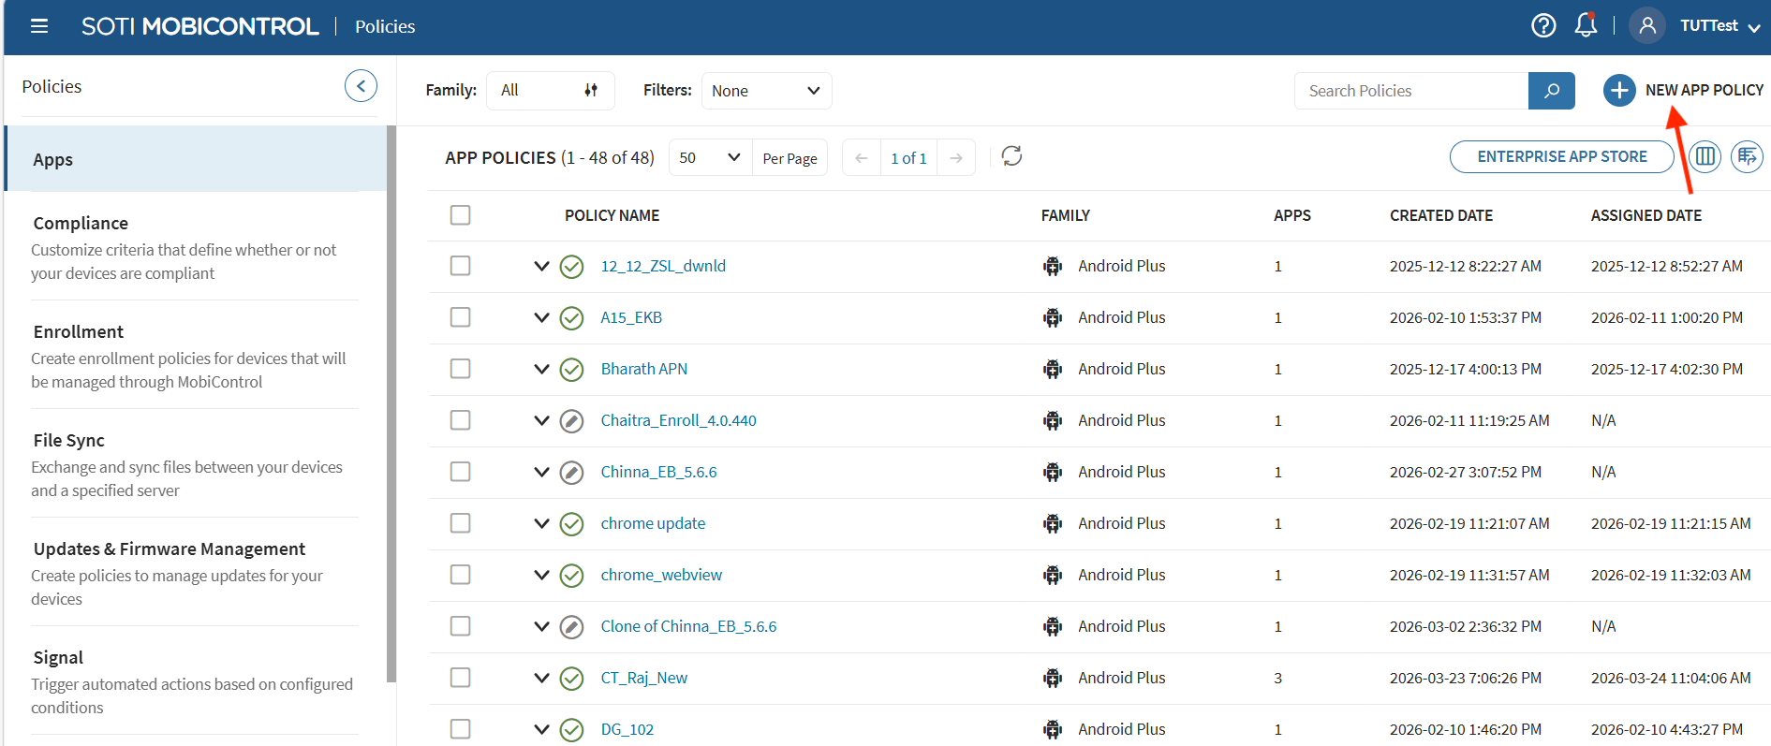Click the Search Policies input field
Screen dimensions: 1771x746
point(1410,91)
